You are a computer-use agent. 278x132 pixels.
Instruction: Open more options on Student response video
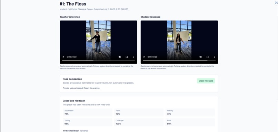214,57
